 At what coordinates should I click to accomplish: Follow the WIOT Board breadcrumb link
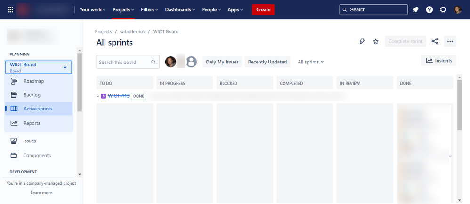click(x=166, y=31)
